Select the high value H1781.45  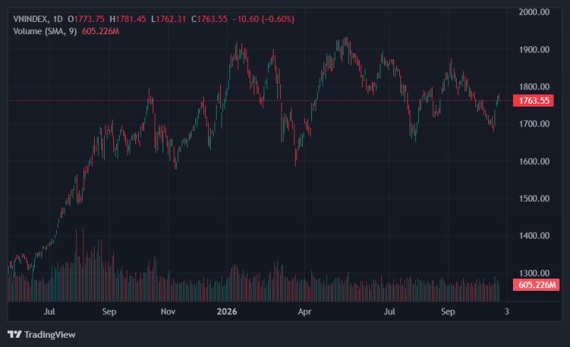coord(128,19)
